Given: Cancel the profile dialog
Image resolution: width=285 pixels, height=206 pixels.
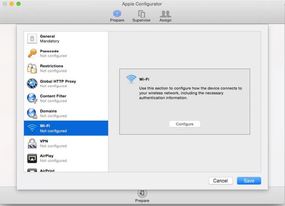Looking at the screenshot, I should pyautogui.click(x=221, y=181).
